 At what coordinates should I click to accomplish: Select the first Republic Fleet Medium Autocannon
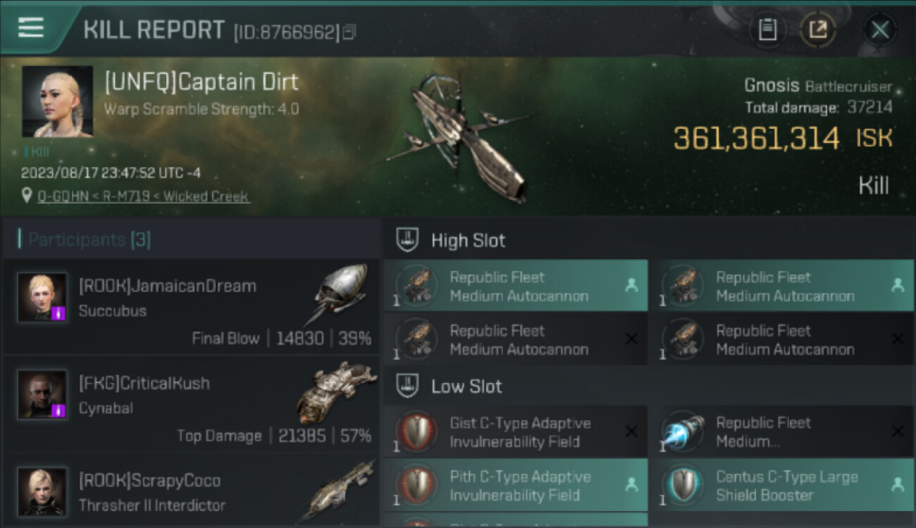tap(516, 286)
